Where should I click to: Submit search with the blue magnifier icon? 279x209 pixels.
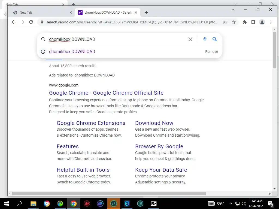215,39
